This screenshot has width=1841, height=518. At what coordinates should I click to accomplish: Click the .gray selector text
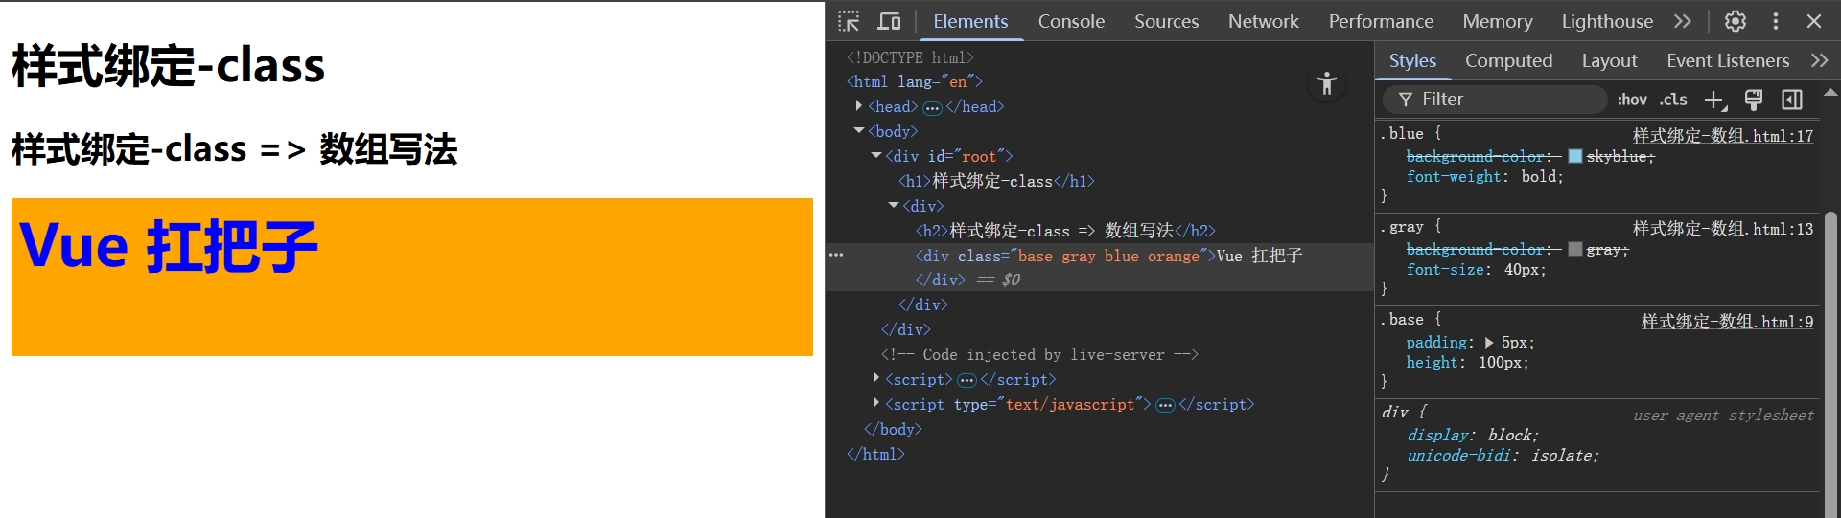coord(1402,227)
